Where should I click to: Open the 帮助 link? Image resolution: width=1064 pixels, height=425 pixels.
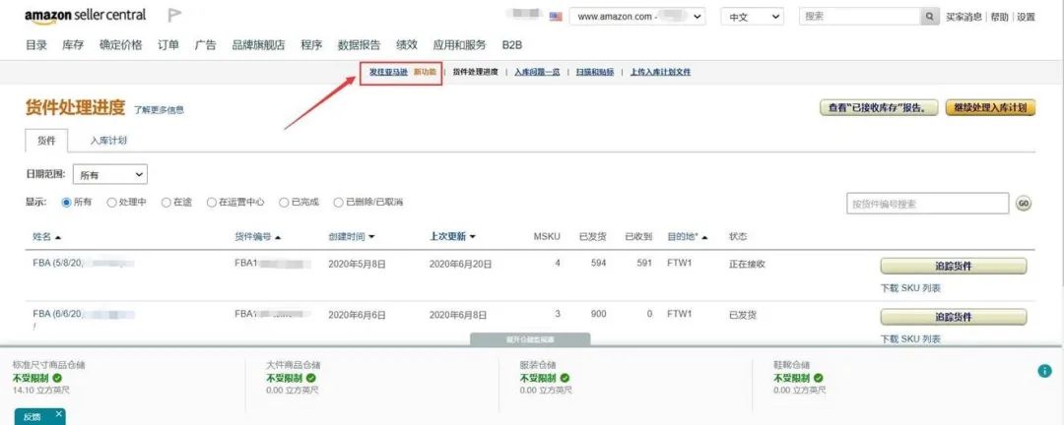coord(999,17)
